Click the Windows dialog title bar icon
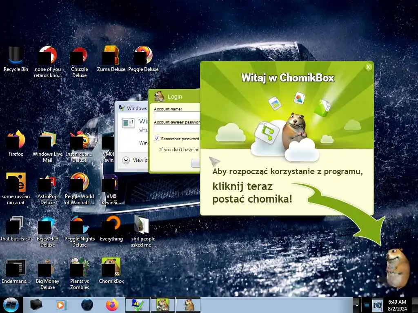This screenshot has height=313, width=418. tap(122, 108)
